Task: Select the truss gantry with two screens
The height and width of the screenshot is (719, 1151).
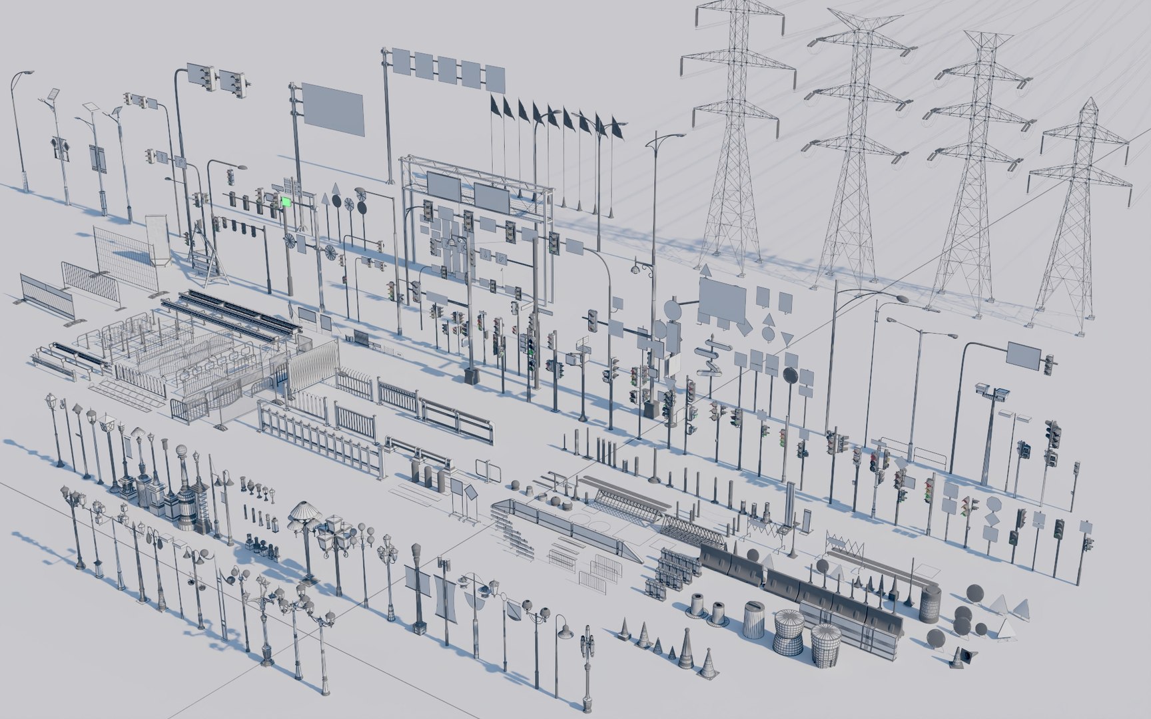Action: pos(476,234)
